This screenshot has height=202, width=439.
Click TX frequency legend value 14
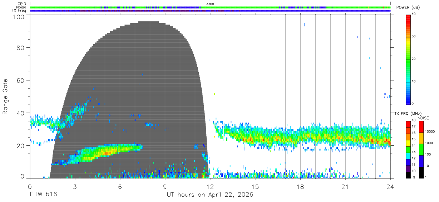pos(414,146)
